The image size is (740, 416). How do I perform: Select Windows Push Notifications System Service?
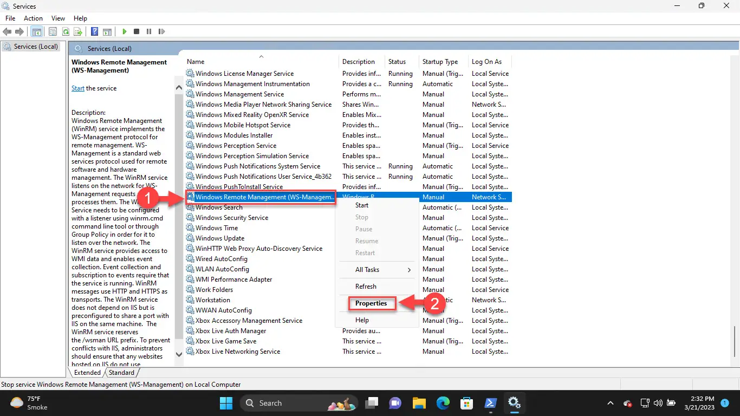coord(348,166)
